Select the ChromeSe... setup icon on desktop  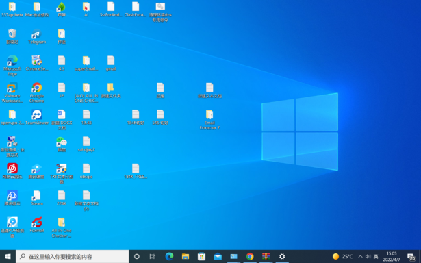[x=37, y=64]
